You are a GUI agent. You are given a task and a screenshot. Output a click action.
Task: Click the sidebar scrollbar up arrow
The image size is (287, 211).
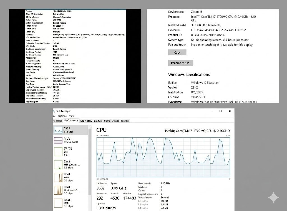click(x=90, y=127)
